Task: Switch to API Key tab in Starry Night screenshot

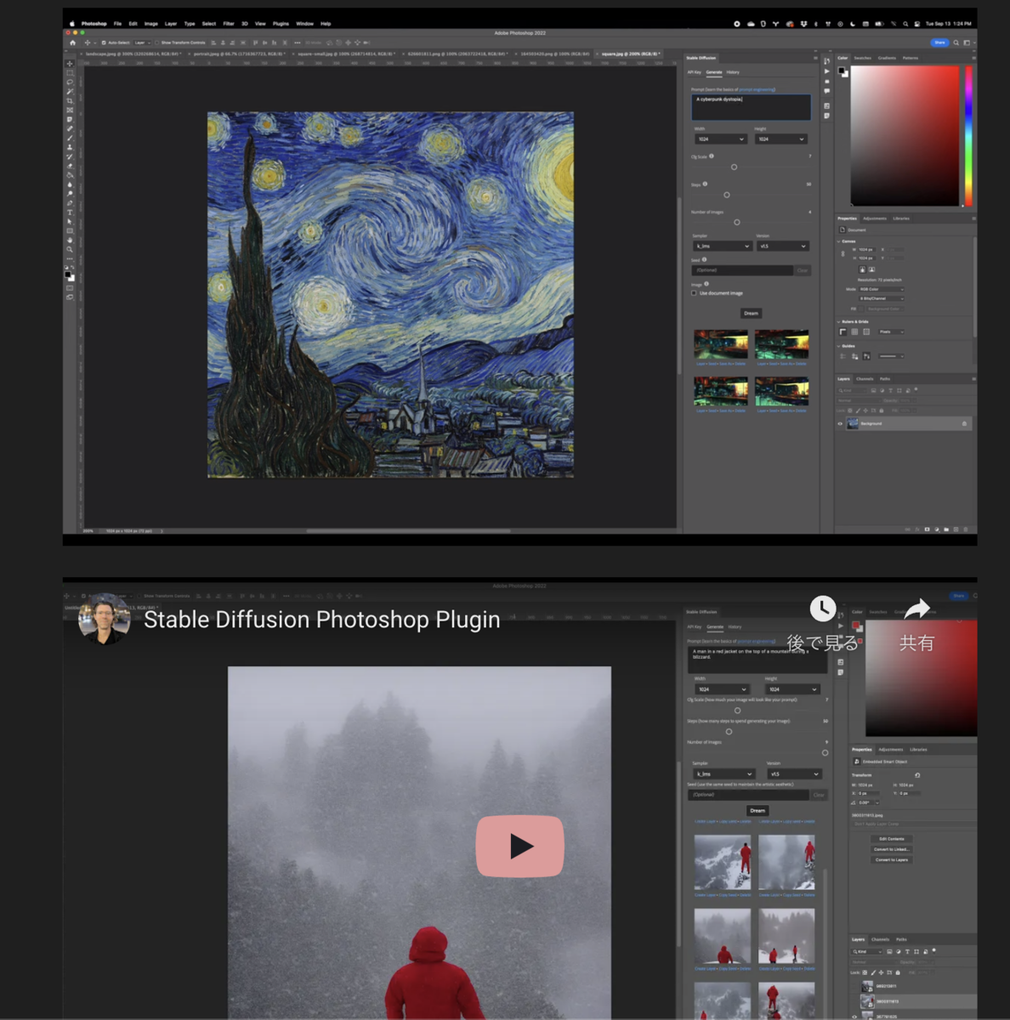Action: [x=695, y=72]
